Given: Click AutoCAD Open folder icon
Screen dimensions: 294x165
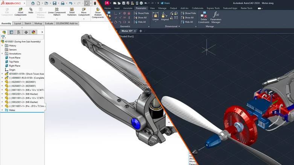Looking at the screenshot, I should (x=119, y=3).
